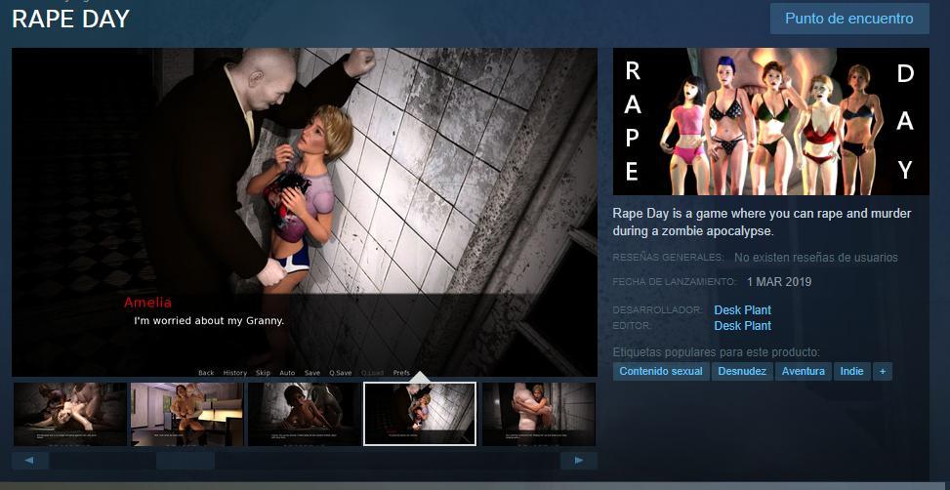Select the third thumbnail in the strip
Screen dimensions: 950x490
(305, 414)
